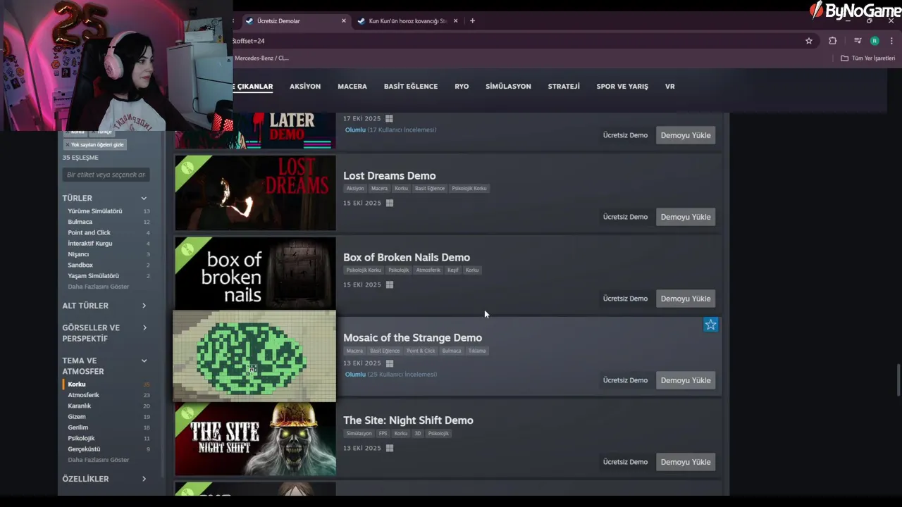Viewport: 902px width, 507px height.
Task: Show more genres under TÜRLER
Action: click(x=99, y=287)
